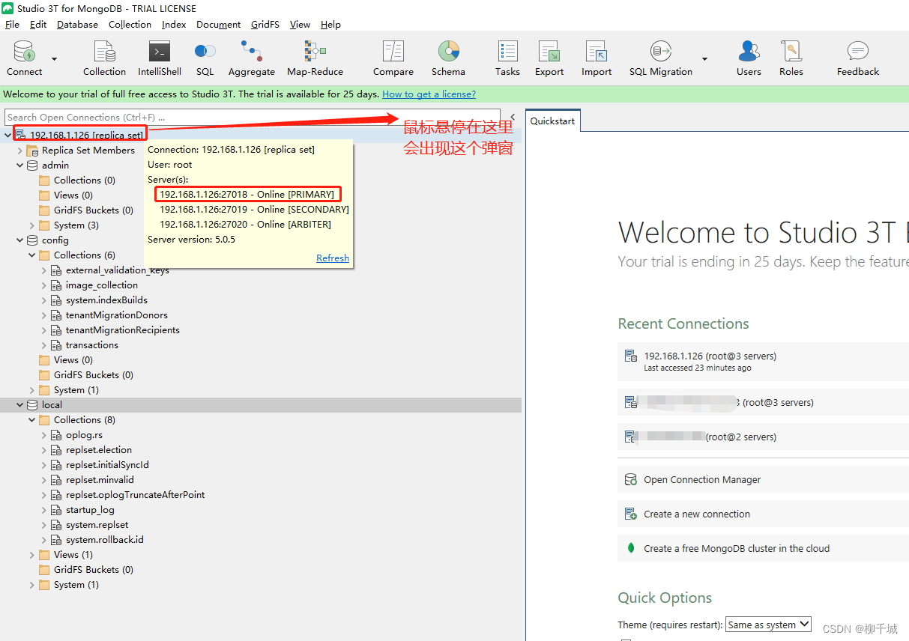
Task: Open the Database menu
Action: tap(77, 24)
